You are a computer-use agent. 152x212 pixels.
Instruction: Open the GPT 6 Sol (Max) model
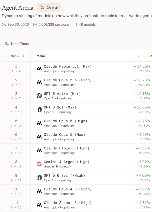click(x=60, y=107)
